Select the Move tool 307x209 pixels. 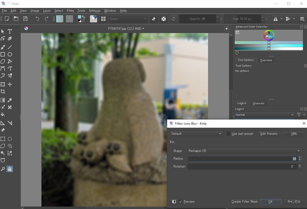(x=10, y=84)
